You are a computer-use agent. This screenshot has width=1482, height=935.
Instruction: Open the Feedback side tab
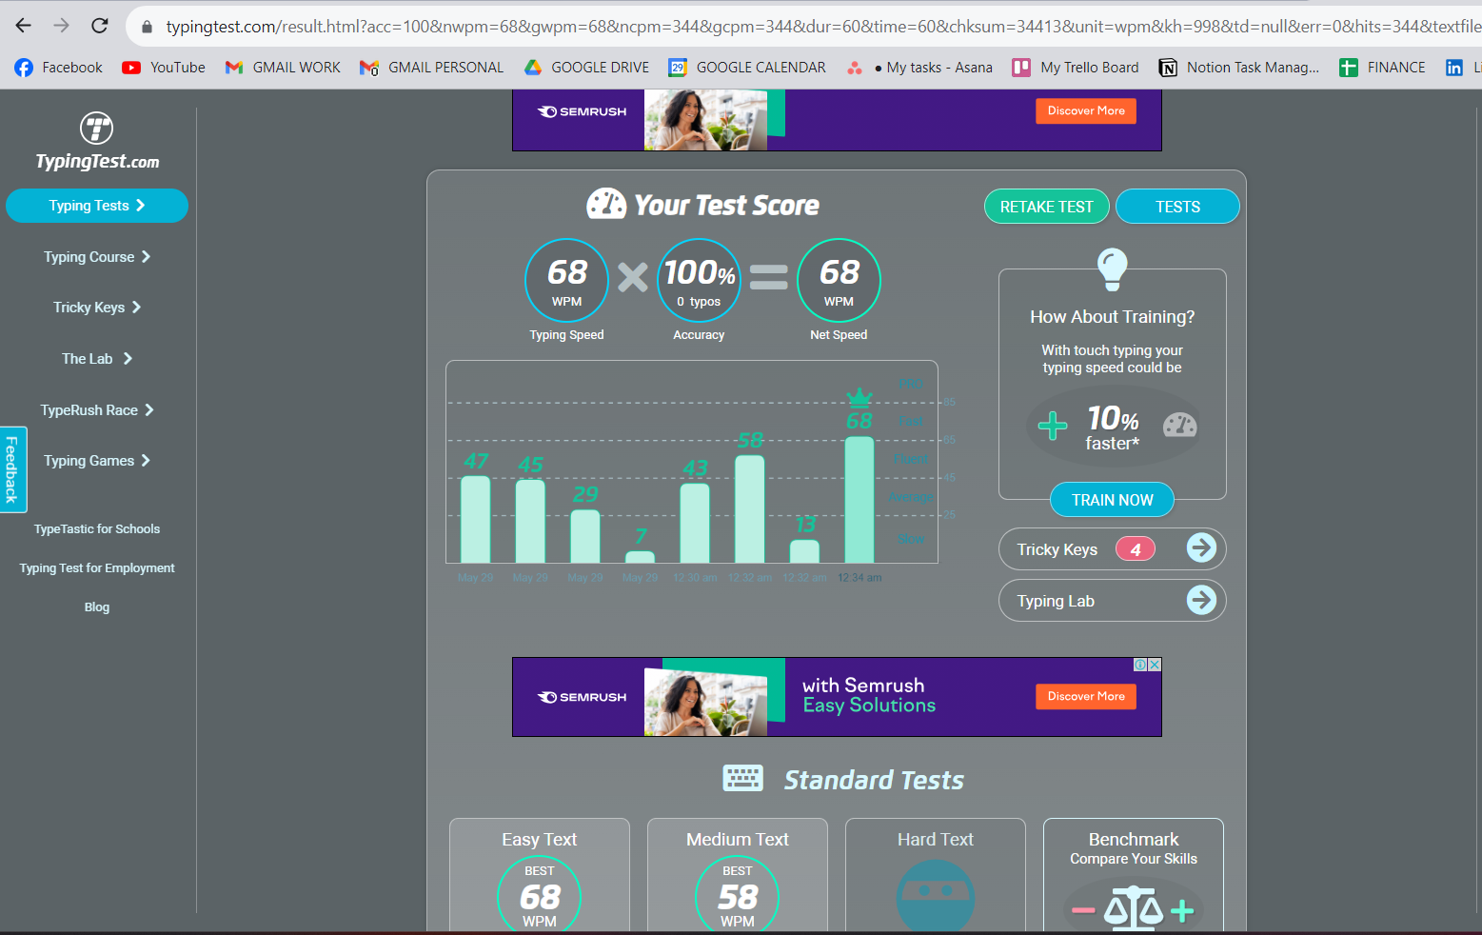(12, 469)
